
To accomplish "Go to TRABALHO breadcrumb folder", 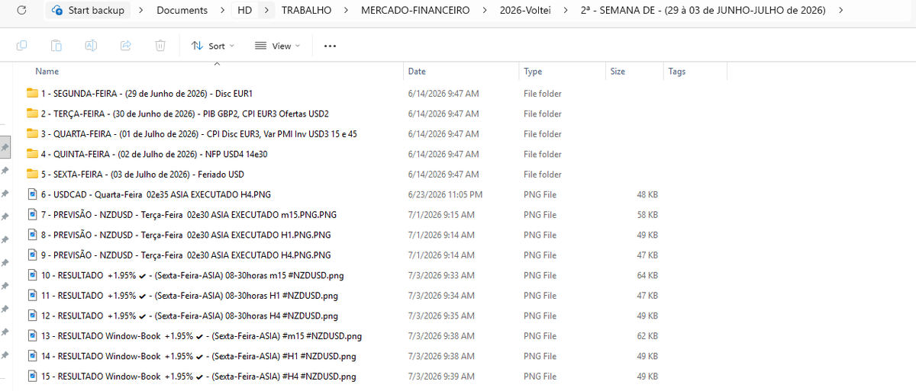I will pos(306,11).
